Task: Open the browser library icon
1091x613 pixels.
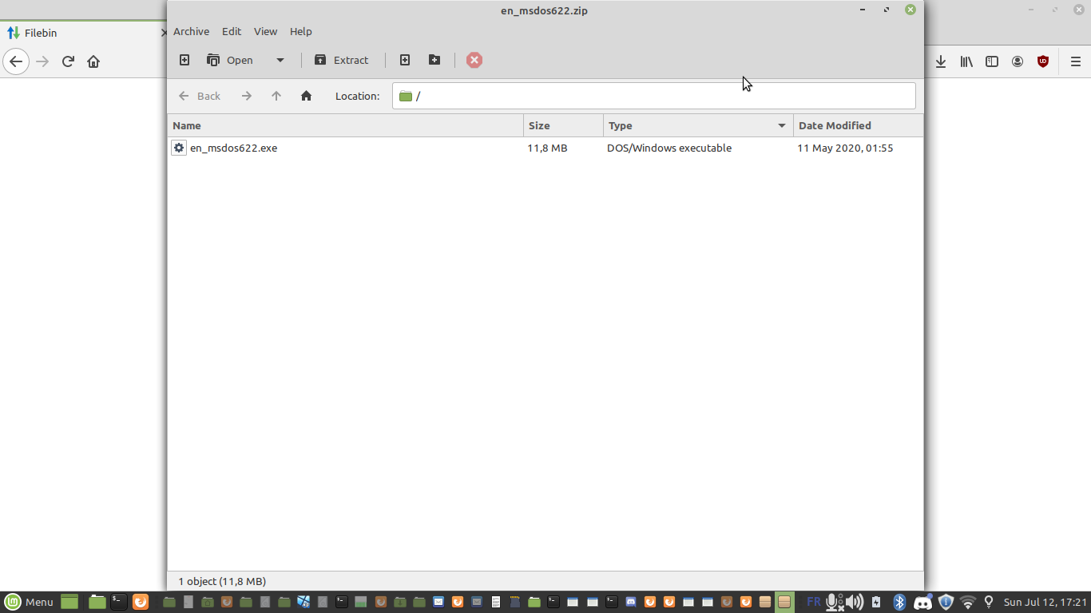Action: tap(966, 61)
